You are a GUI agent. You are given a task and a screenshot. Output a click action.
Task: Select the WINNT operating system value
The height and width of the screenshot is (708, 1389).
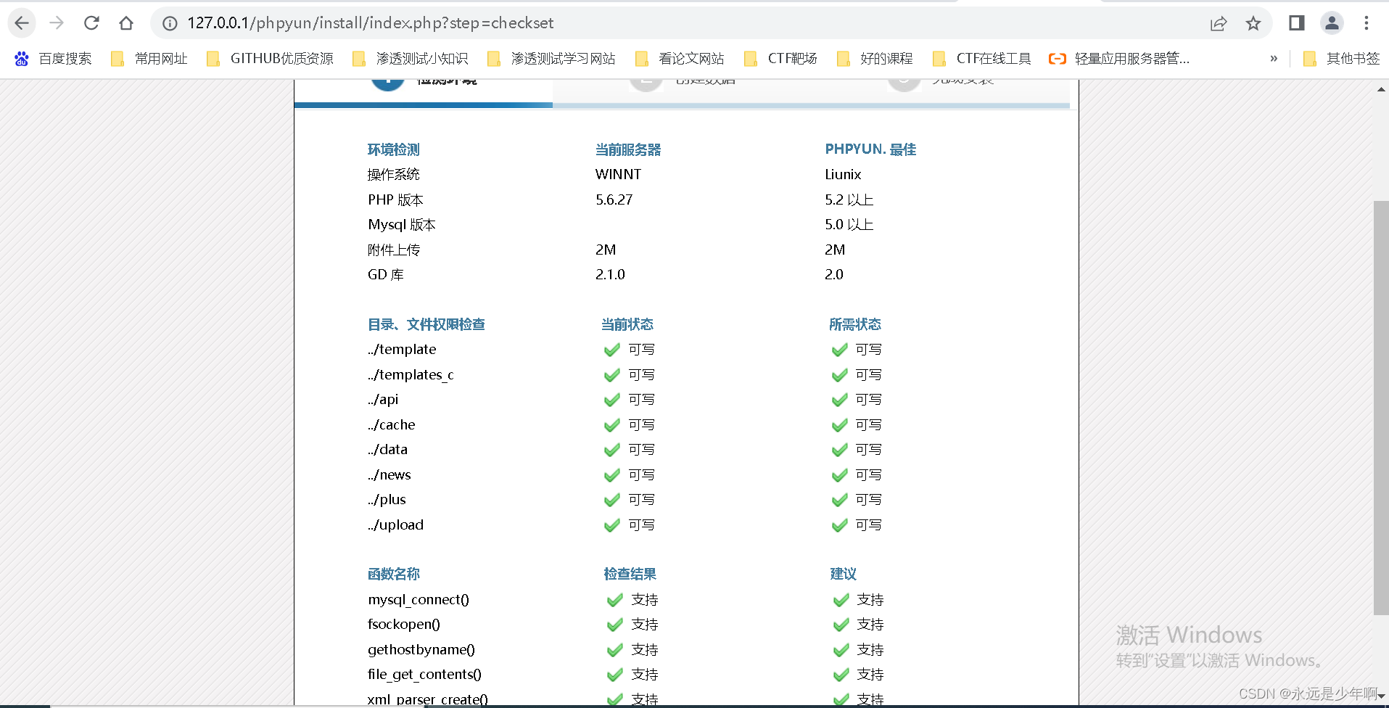[x=619, y=174]
